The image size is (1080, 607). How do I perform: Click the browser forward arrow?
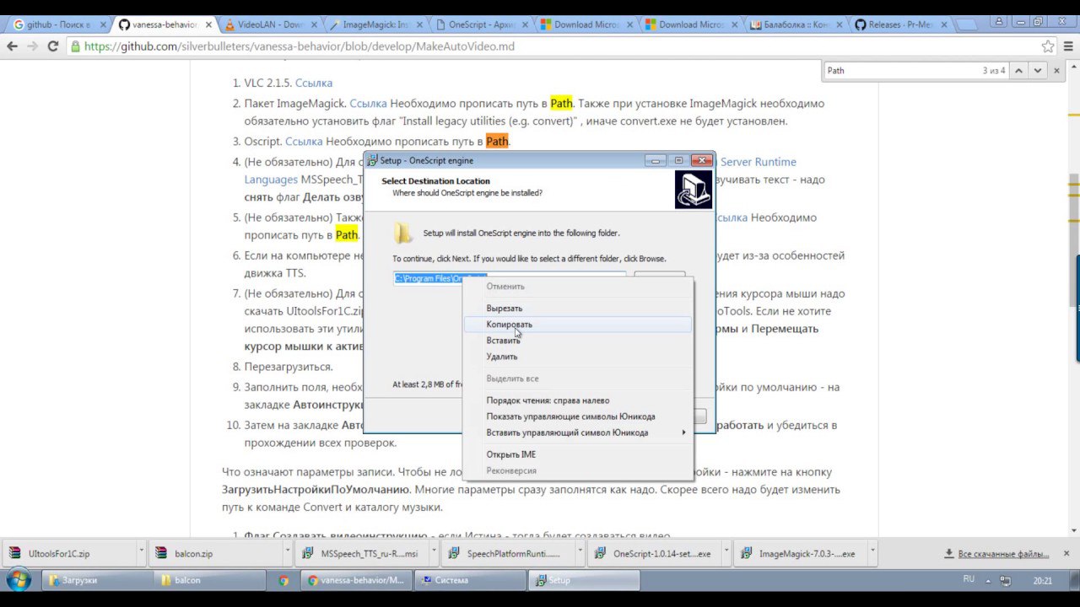[x=34, y=46]
